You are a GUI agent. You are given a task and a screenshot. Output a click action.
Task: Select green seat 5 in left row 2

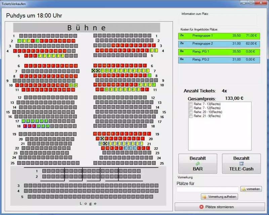(37, 41)
